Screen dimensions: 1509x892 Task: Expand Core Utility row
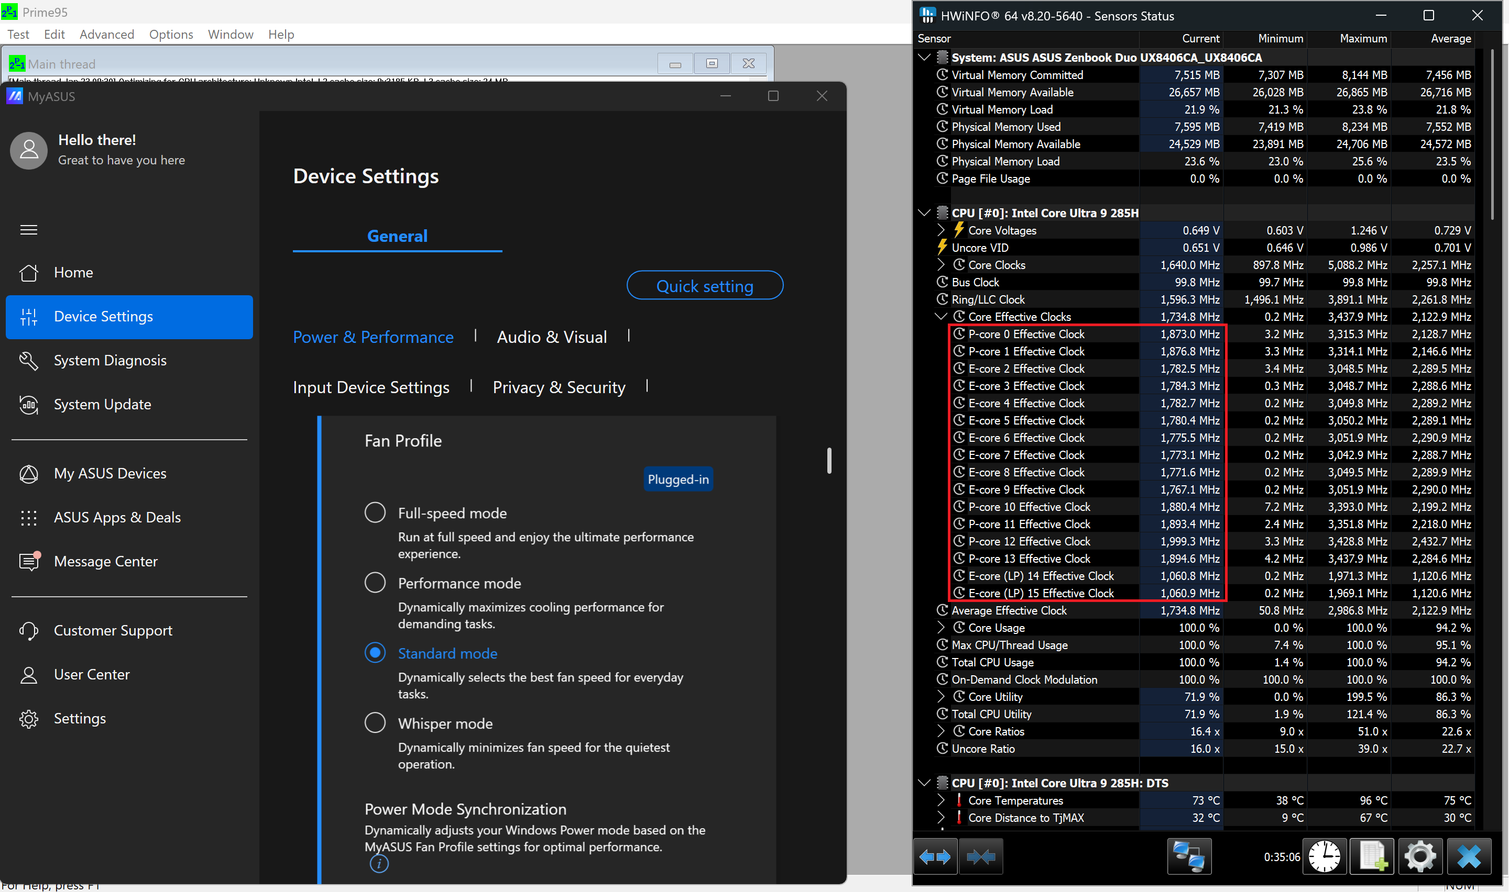[941, 697]
